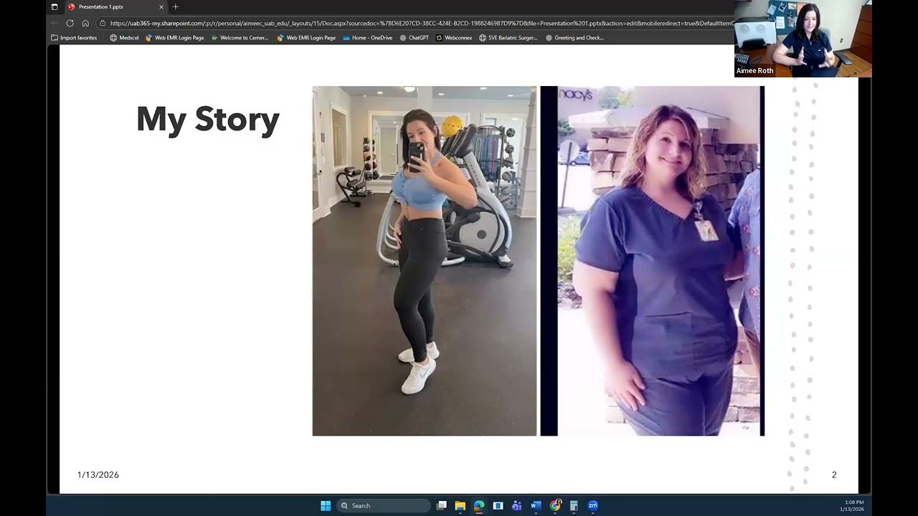Click the slide number 2
The image size is (918, 516).
tap(834, 474)
